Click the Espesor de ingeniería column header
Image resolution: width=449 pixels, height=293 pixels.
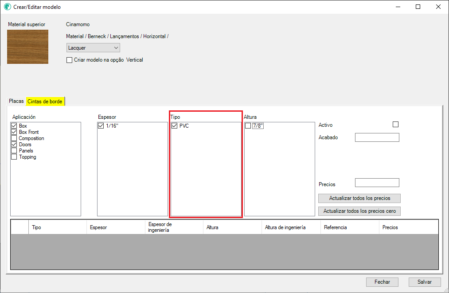tap(174, 227)
